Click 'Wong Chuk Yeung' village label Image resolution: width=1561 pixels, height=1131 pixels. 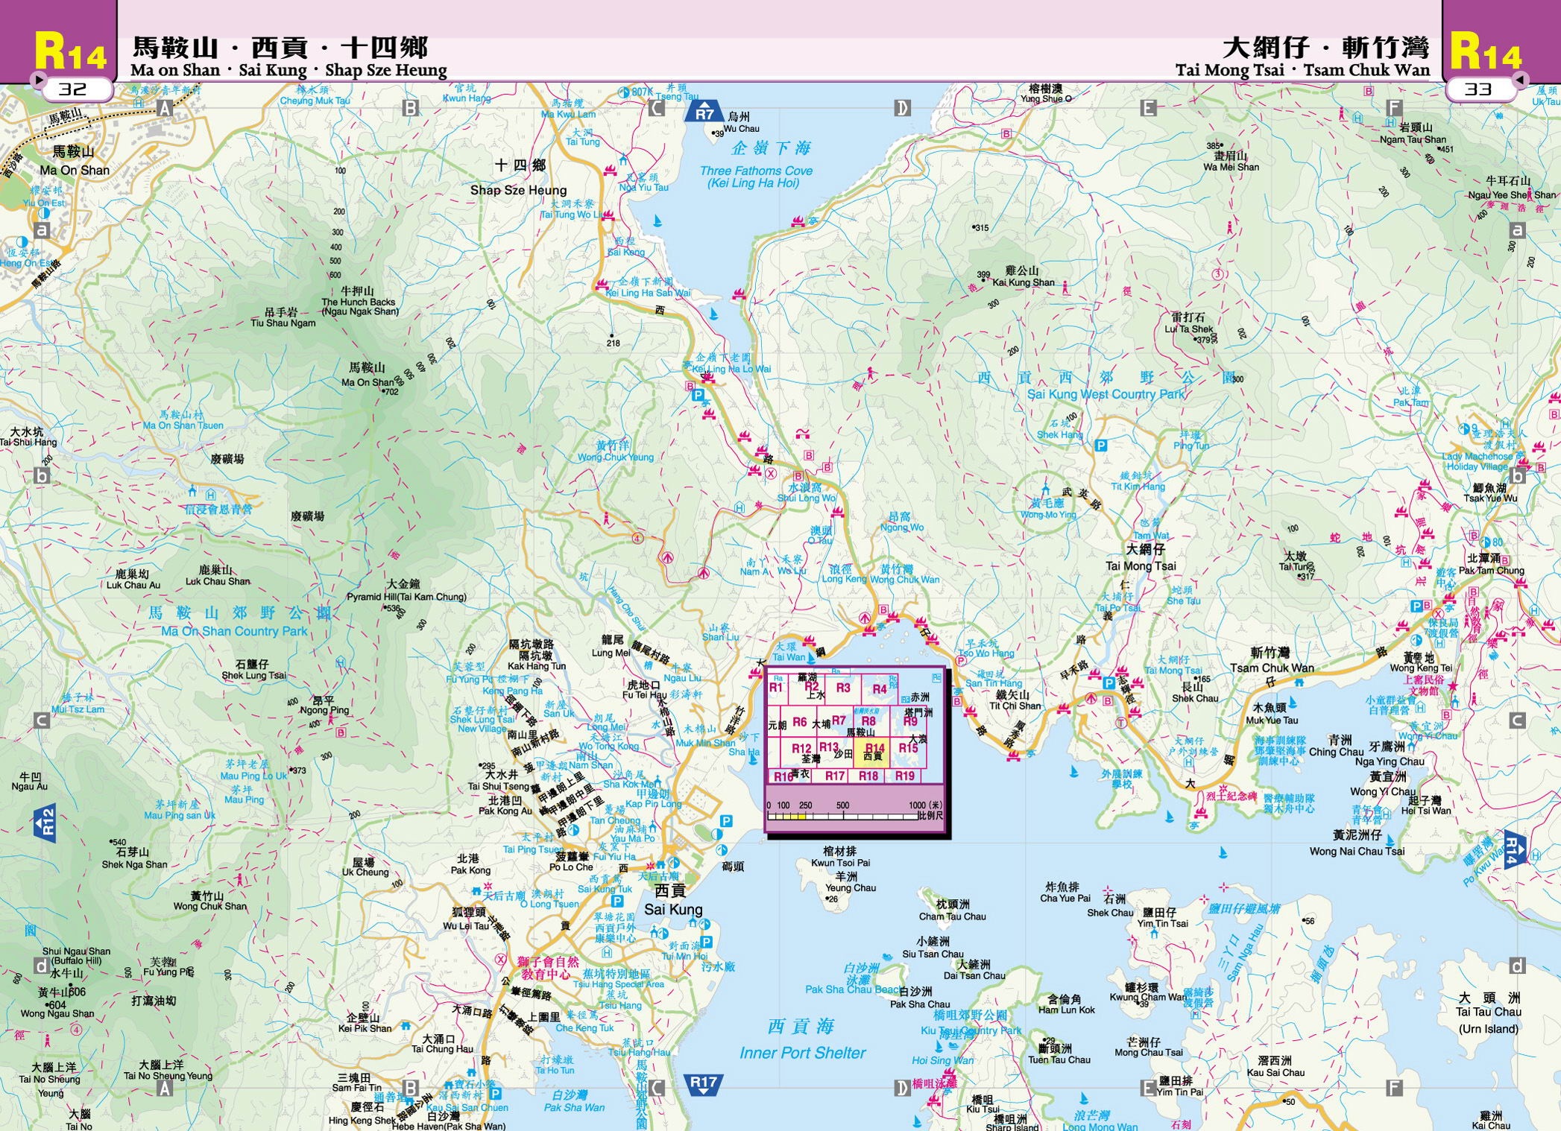tap(615, 457)
